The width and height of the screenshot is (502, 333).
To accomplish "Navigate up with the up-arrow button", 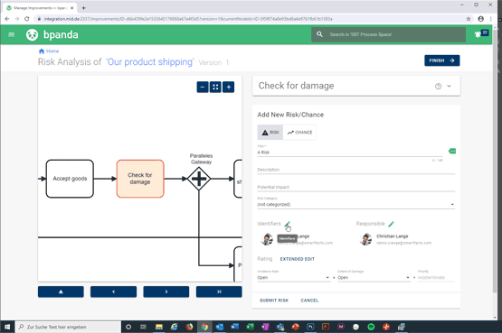I will point(61,291).
